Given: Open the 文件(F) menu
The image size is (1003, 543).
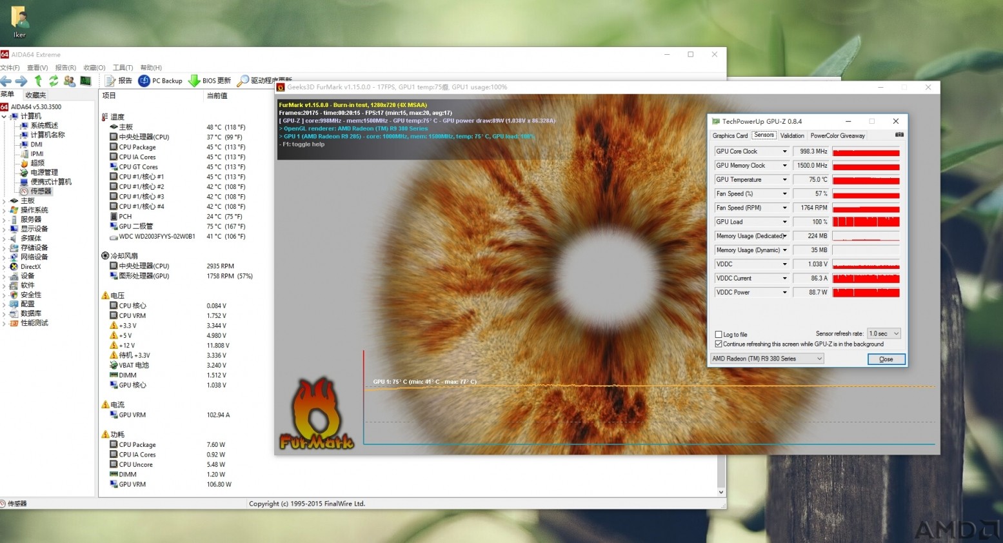Looking at the screenshot, I should pos(10,68).
